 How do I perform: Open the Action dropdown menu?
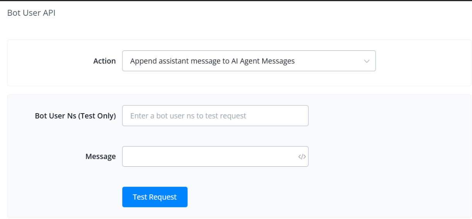[x=249, y=61]
